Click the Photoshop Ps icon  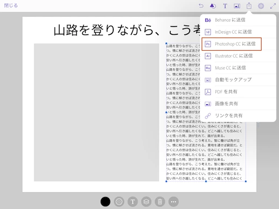click(208, 44)
